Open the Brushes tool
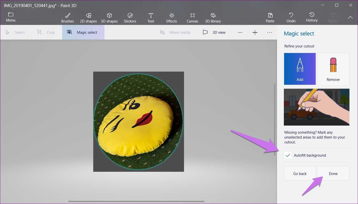 pos(67,18)
